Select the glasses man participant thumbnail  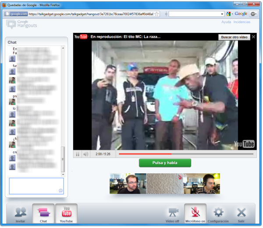point(128,184)
